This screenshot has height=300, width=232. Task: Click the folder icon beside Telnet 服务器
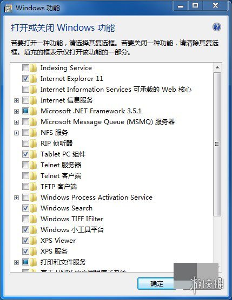coord(33,165)
